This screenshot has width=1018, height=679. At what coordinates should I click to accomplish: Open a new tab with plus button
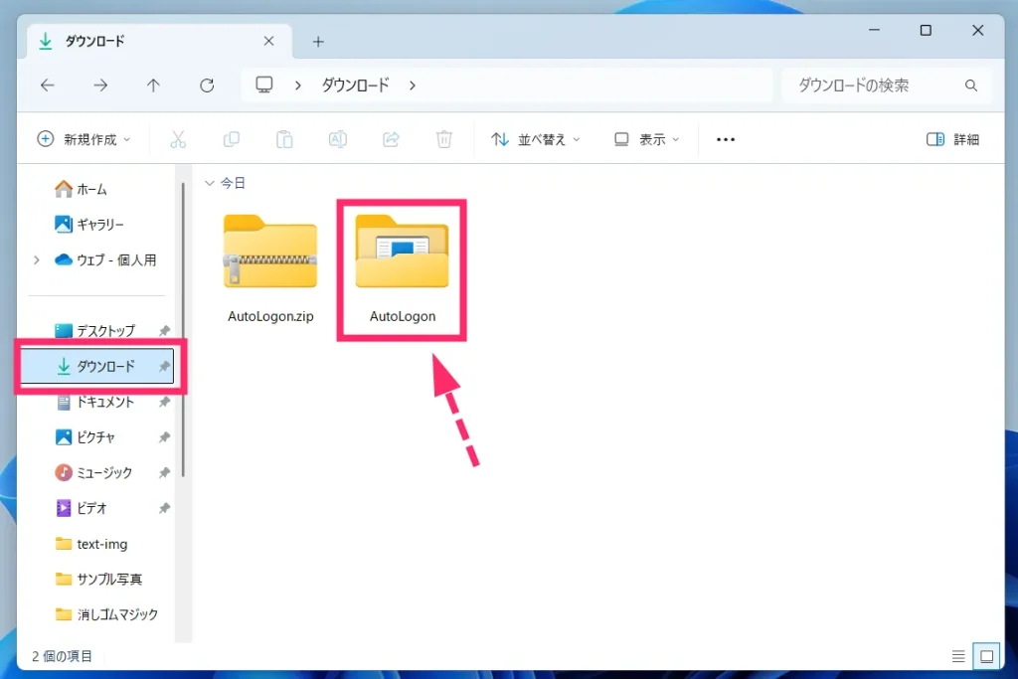(318, 42)
